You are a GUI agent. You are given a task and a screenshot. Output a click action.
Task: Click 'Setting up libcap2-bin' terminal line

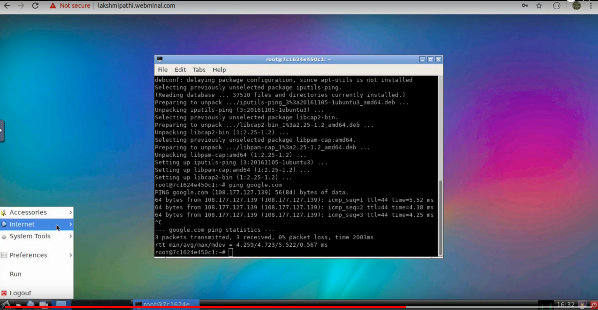224,177
